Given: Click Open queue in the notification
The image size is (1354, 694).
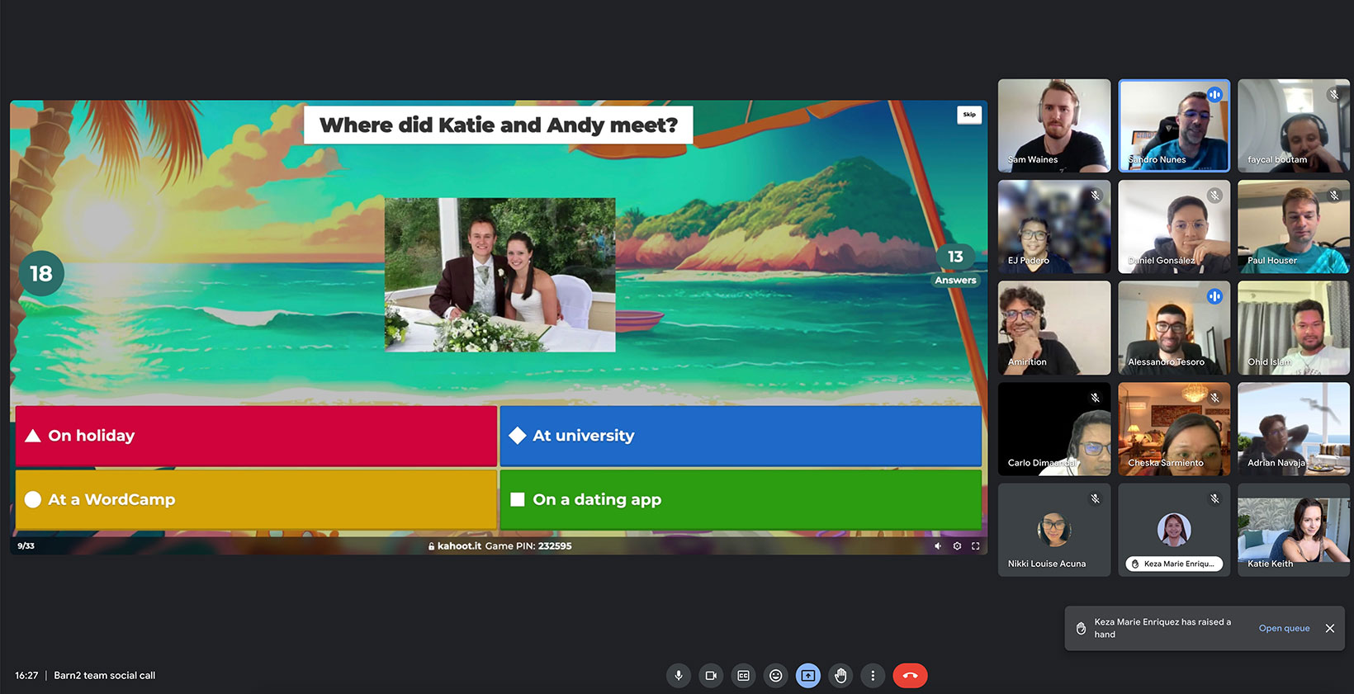Looking at the screenshot, I should [1284, 628].
